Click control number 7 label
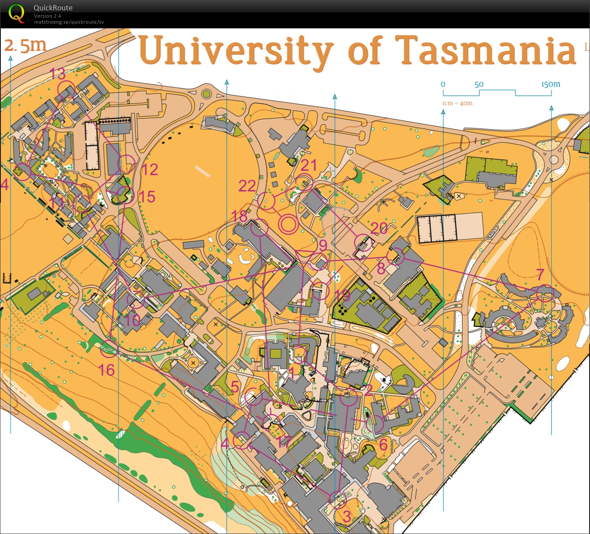Image resolution: width=590 pixels, height=534 pixels. pos(540,275)
